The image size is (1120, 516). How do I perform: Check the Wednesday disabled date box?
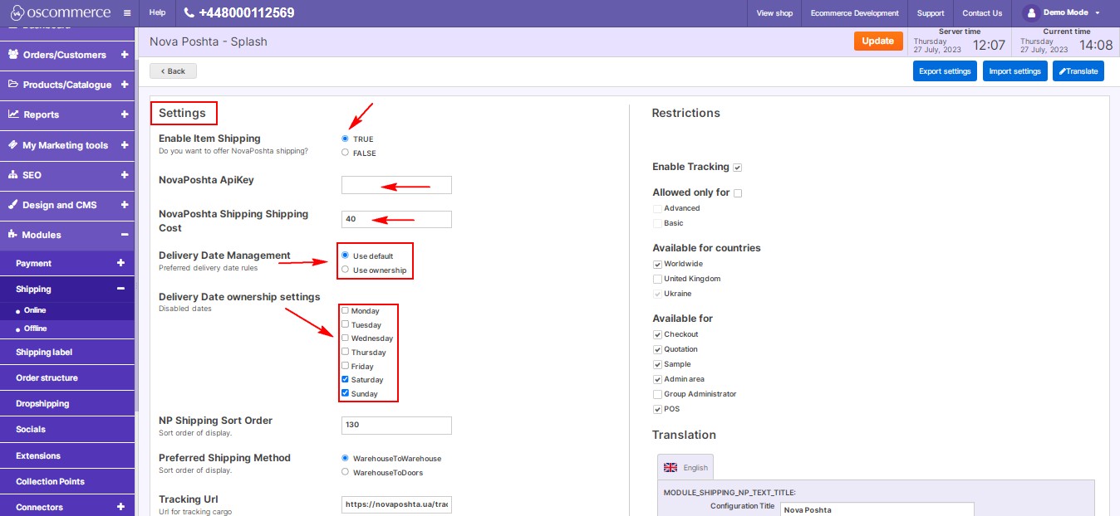click(x=345, y=338)
